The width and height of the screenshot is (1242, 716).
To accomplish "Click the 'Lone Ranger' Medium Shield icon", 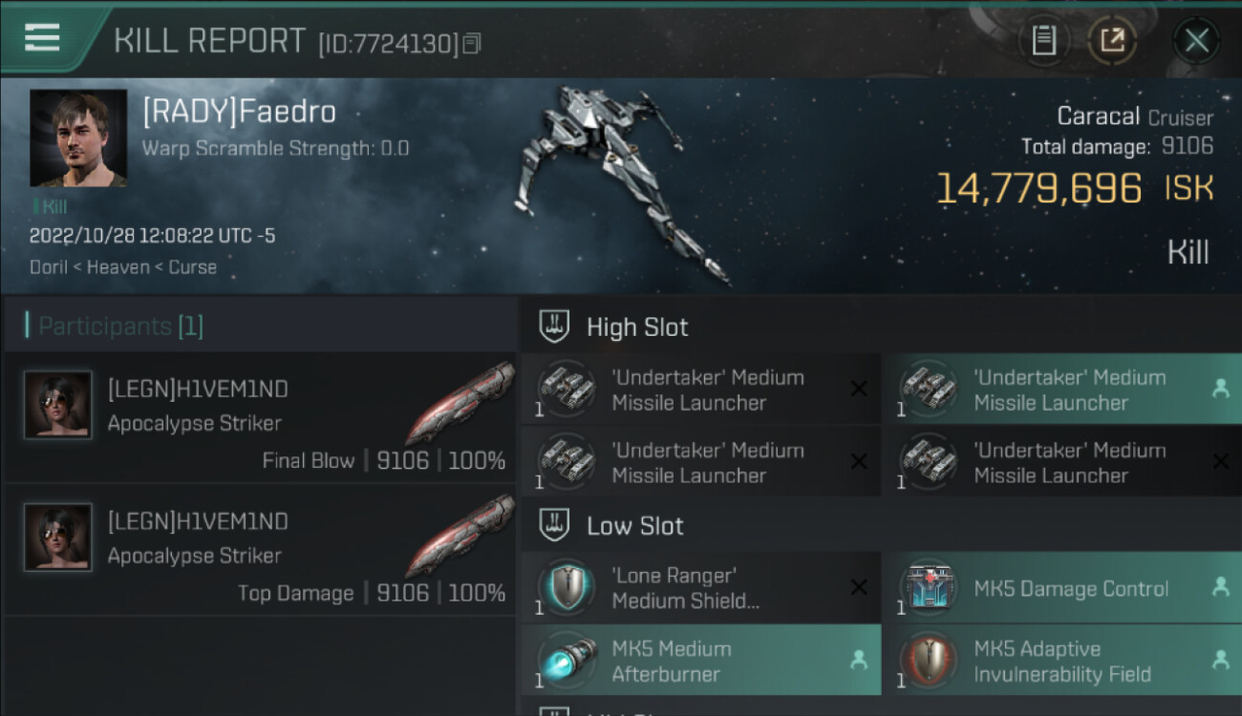I will coord(567,587).
